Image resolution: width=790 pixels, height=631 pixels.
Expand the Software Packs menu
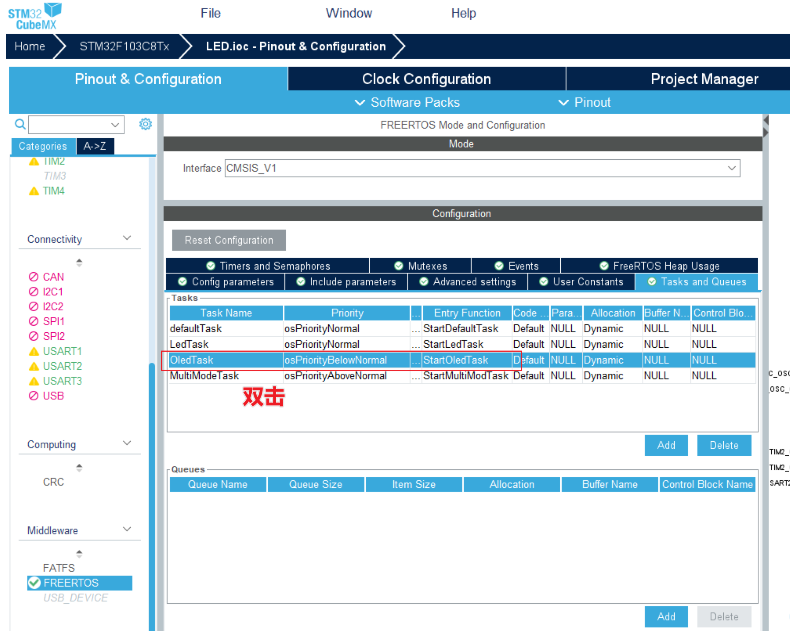click(407, 102)
